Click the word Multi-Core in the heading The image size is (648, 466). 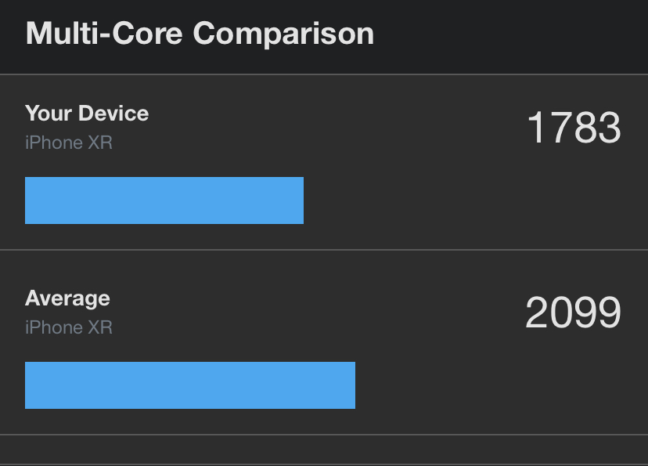tap(105, 34)
